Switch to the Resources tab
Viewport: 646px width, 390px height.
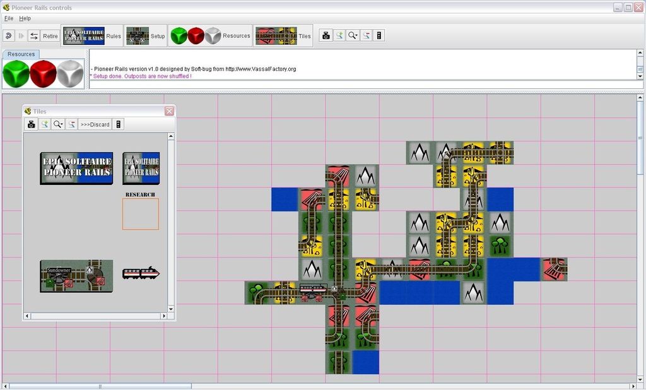coord(21,54)
